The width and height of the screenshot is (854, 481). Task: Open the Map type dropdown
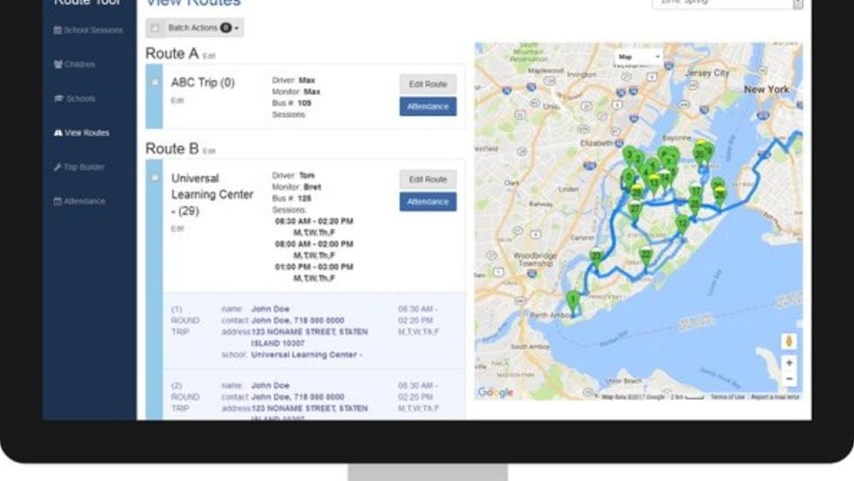(639, 58)
